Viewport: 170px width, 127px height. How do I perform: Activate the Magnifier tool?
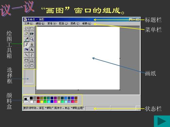click(x=32, y=39)
